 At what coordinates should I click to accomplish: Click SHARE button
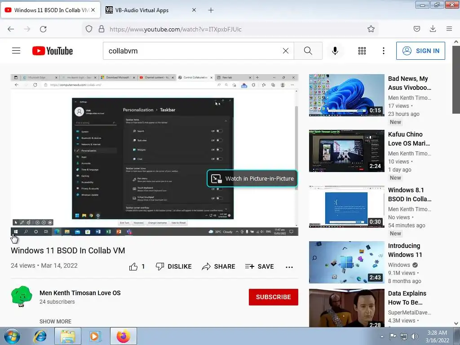[x=219, y=266]
